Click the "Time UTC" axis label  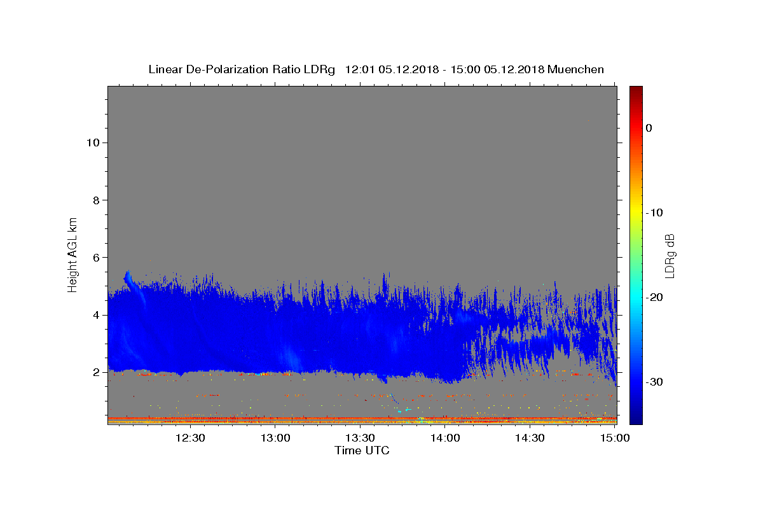[362, 450]
